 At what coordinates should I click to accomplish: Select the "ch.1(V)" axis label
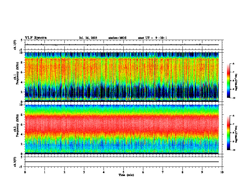click(x=15, y=45)
